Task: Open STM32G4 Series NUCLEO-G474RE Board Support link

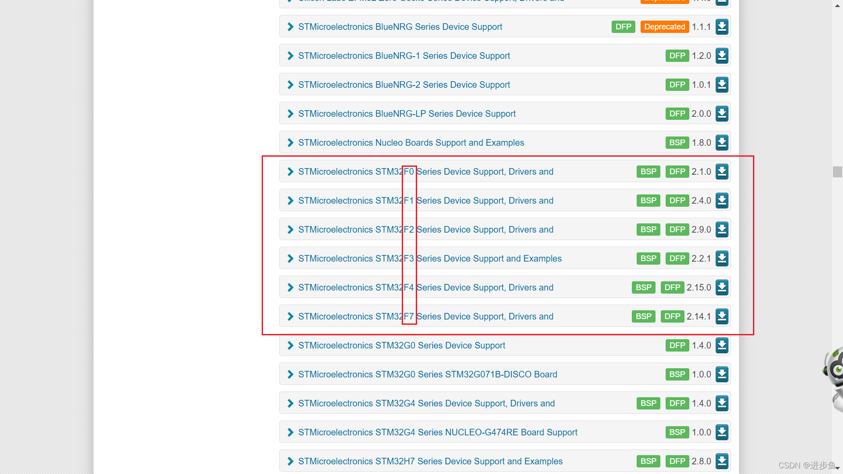Action: [438, 432]
